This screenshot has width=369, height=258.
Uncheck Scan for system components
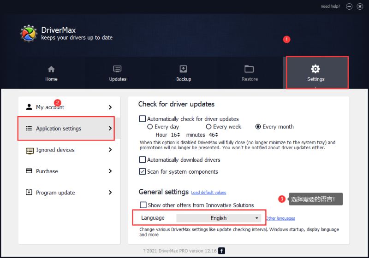tap(143, 171)
